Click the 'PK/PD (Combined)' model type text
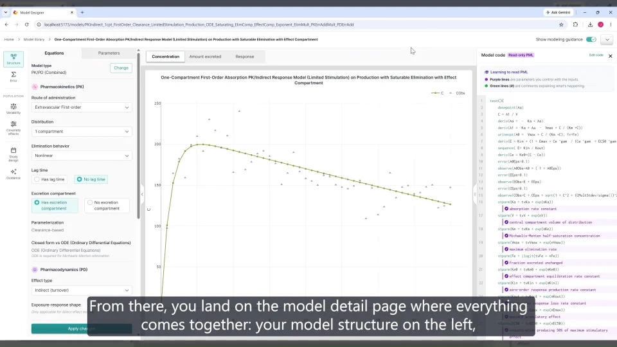 point(49,73)
